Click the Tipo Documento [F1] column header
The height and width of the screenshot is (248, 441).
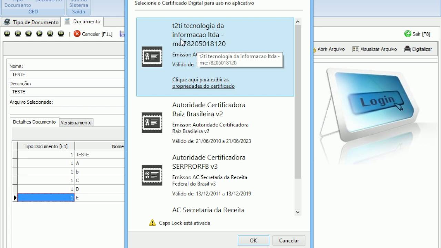point(46,146)
